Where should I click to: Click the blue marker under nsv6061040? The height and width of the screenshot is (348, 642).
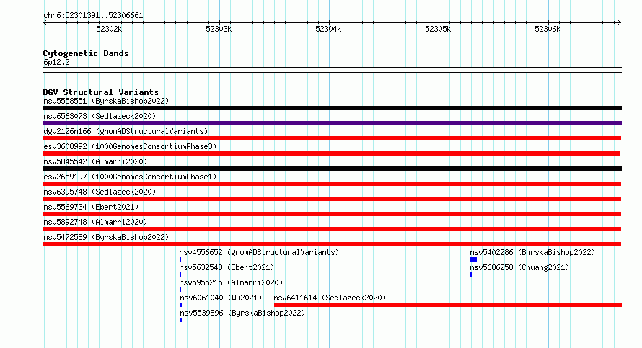(x=181, y=305)
